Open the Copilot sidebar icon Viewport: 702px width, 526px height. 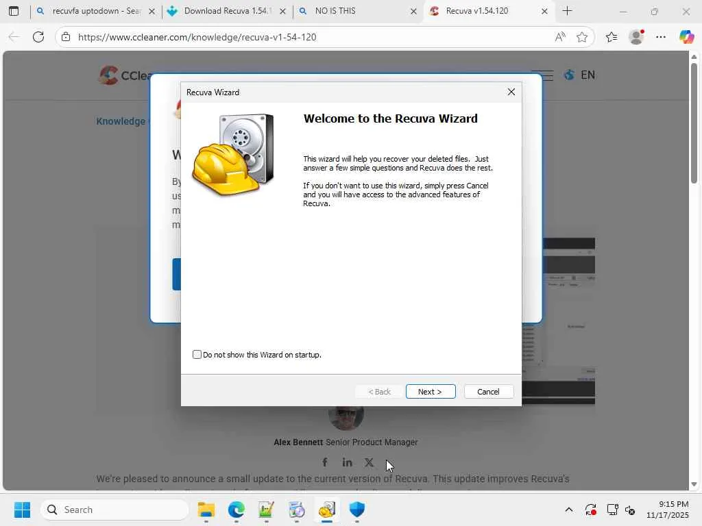coord(686,37)
